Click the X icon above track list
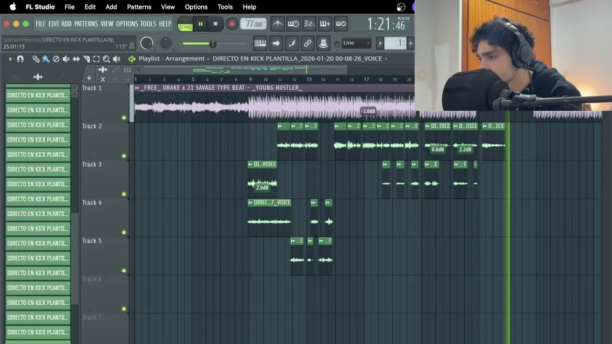Image resolution: width=612 pixels, height=344 pixels. point(102,79)
